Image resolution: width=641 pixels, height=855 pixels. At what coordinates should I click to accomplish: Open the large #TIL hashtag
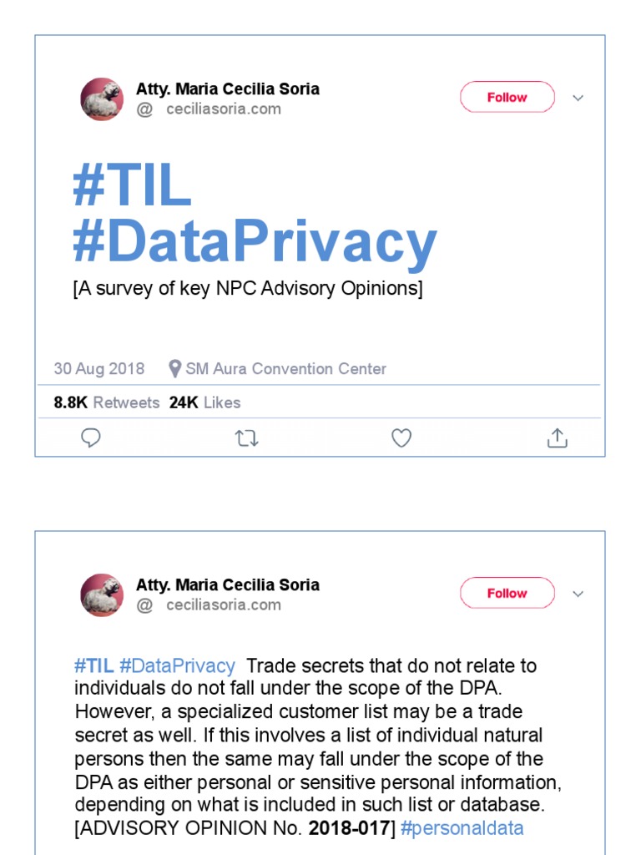132,186
